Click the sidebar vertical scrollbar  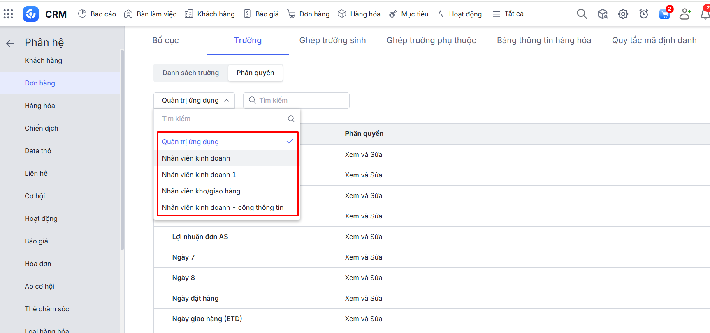(x=122, y=150)
